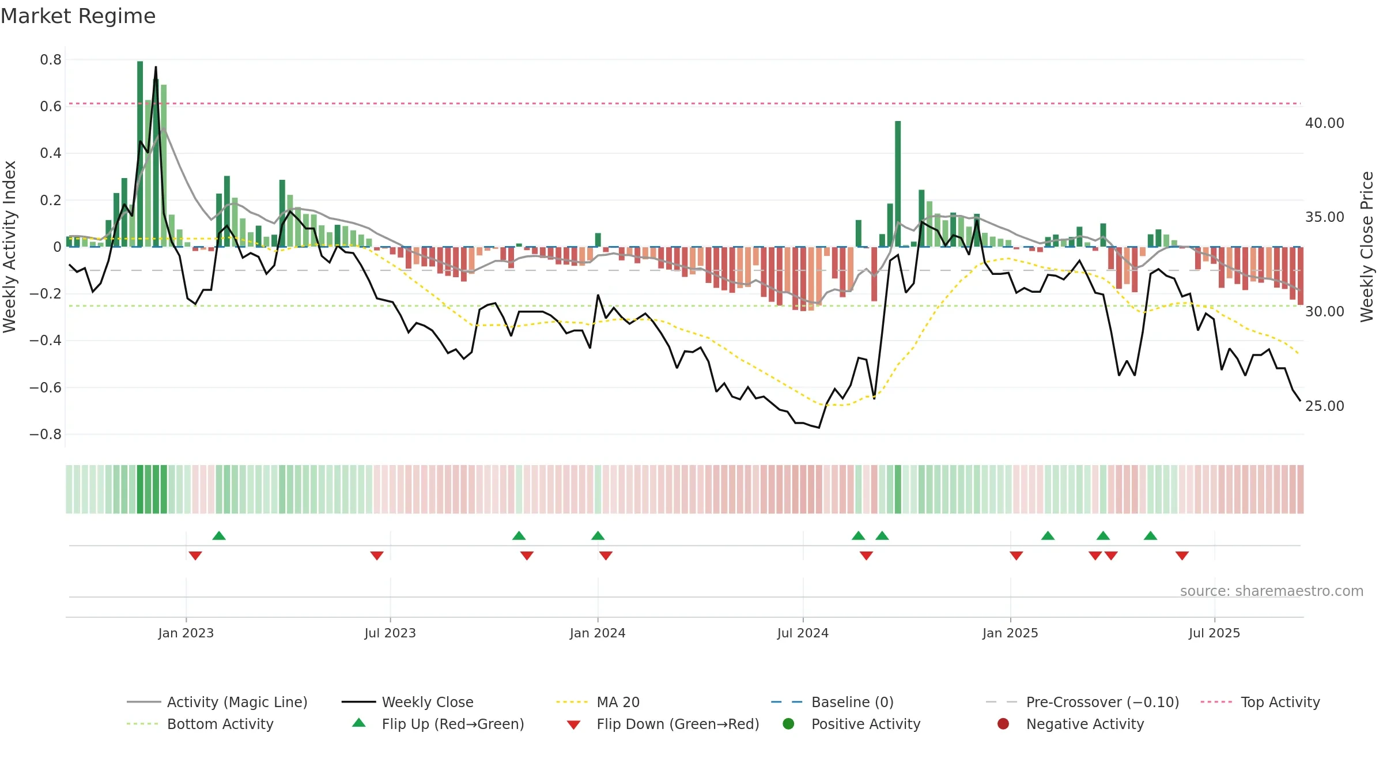Image resolution: width=1383 pixels, height=778 pixels.
Task: Click the Weekly Activity Index axis title
Action: (10, 247)
